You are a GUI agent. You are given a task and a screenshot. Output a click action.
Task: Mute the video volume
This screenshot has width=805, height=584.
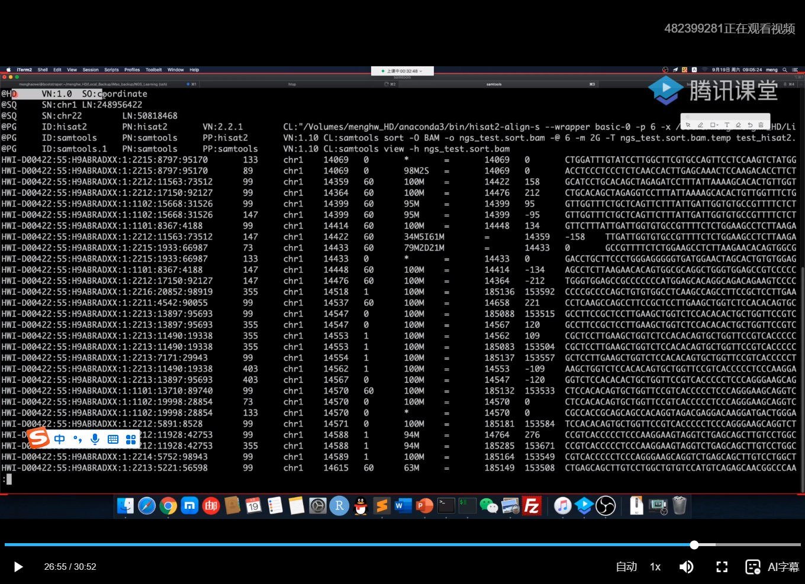(x=687, y=567)
